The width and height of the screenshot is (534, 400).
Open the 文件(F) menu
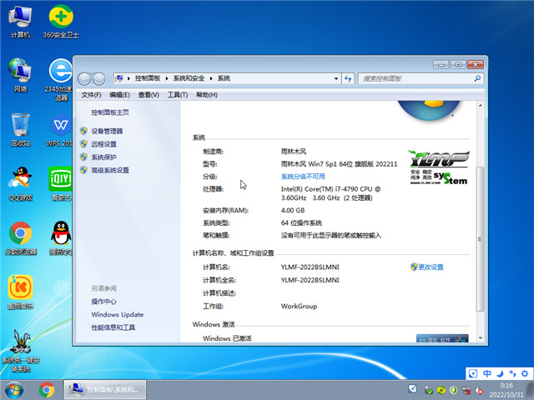click(92, 95)
